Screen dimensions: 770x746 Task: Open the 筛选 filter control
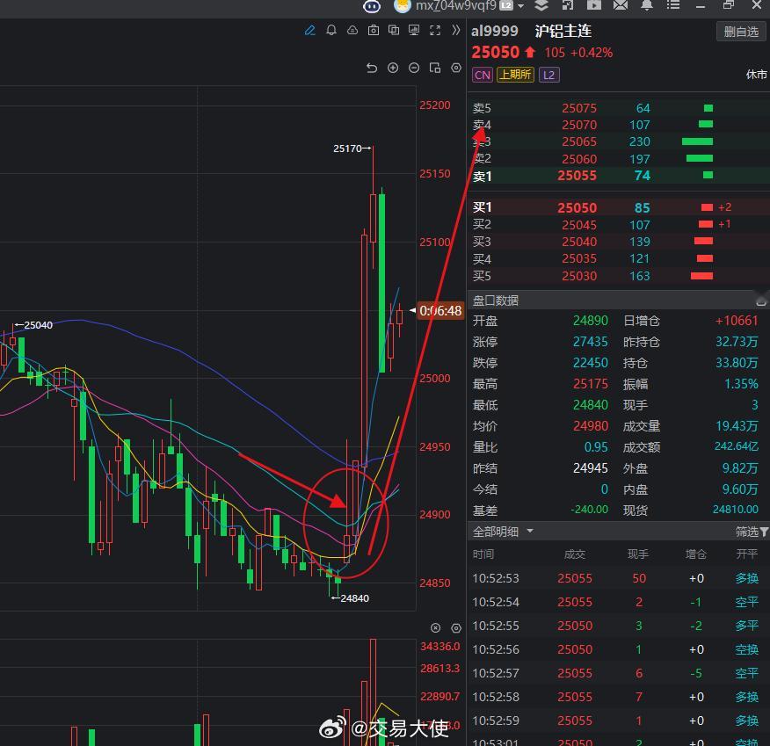pos(749,531)
